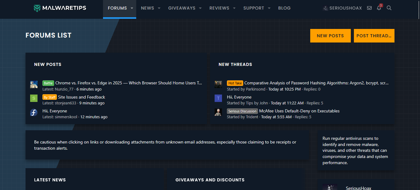Click the Serious Discussion prefix tag
The width and height of the screenshot is (420, 190).
click(x=242, y=111)
